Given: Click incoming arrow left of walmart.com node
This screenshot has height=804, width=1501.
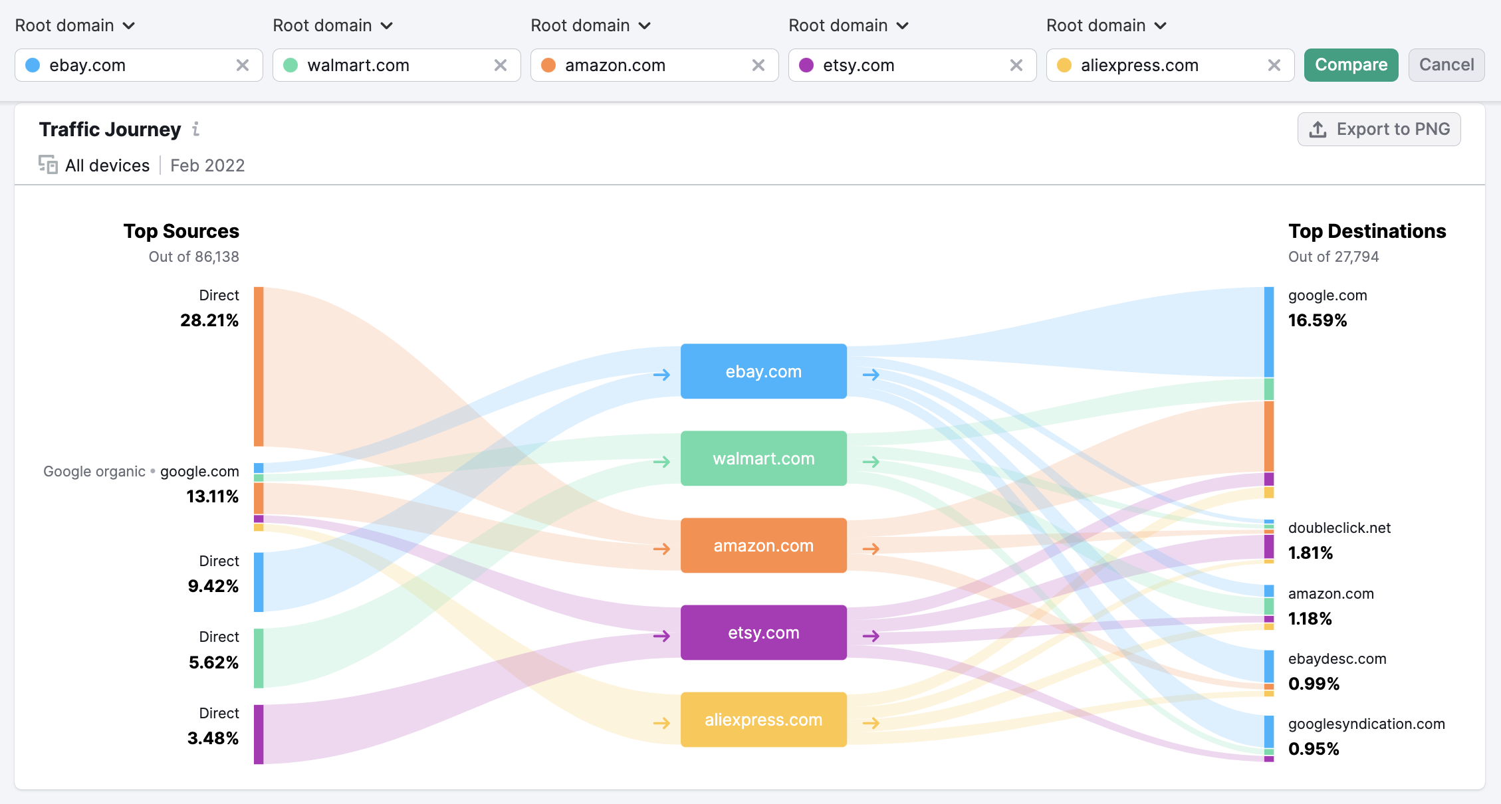Looking at the screenshot, I should pos(661,462).
